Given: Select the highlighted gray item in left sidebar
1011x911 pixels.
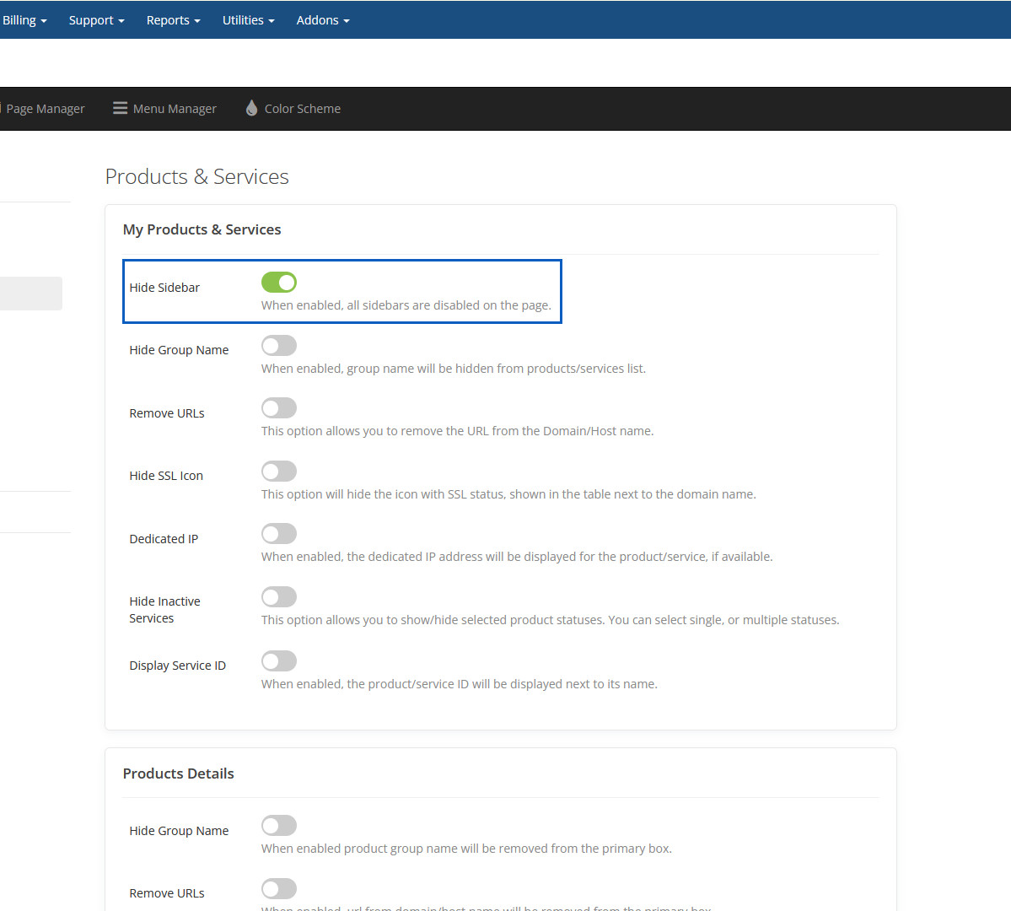Looking at the screenshot, I should [x=30, y=294].
